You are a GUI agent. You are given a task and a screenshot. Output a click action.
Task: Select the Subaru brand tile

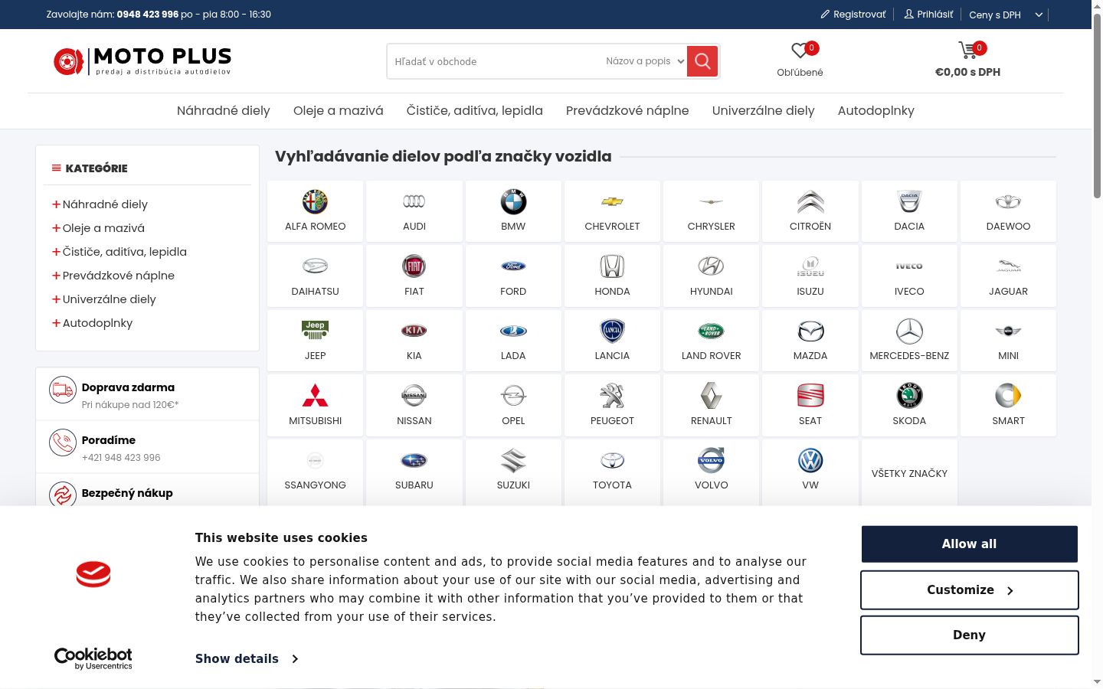414,472
